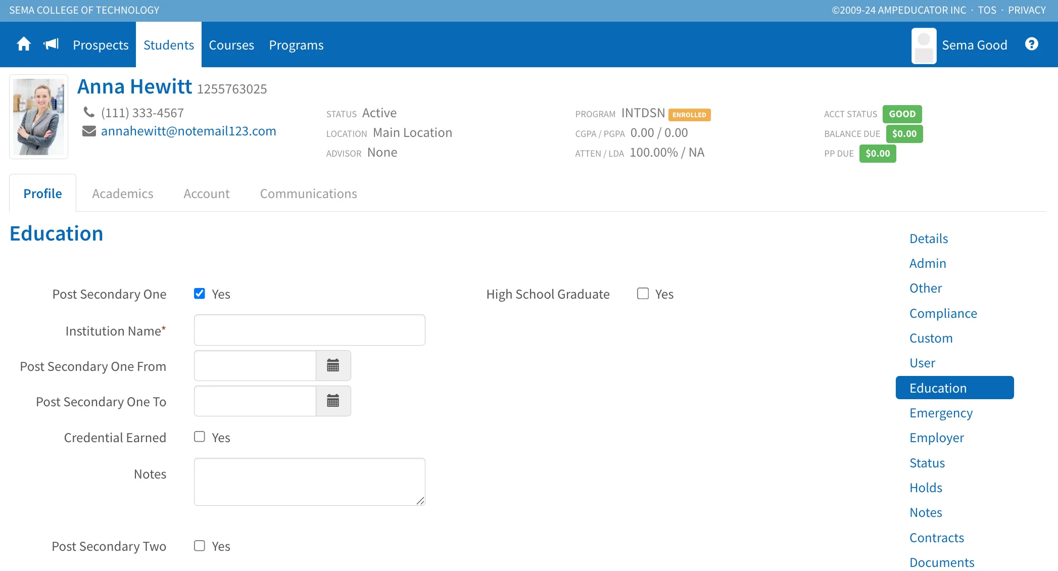Click Anna Hewitt's profile photo
This screenshot has width=1058, height=571.
point(39,117)
